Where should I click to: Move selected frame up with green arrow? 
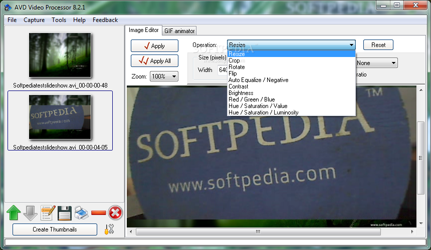pos(14,212)
